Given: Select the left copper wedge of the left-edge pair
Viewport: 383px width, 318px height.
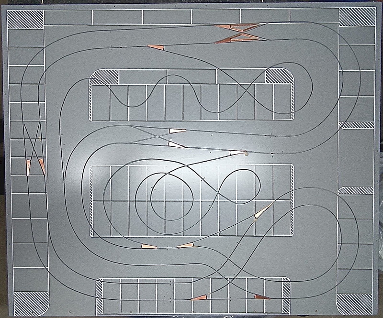Looking at the screenshot, I should coord(28,166).
